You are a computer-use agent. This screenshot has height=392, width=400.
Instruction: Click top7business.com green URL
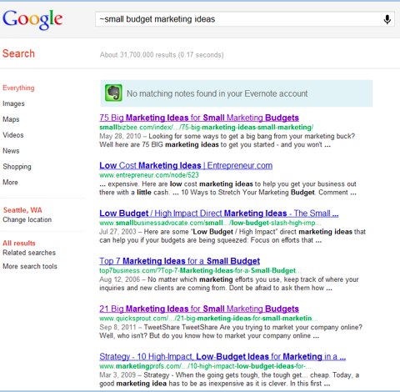(x=200, y=271)
